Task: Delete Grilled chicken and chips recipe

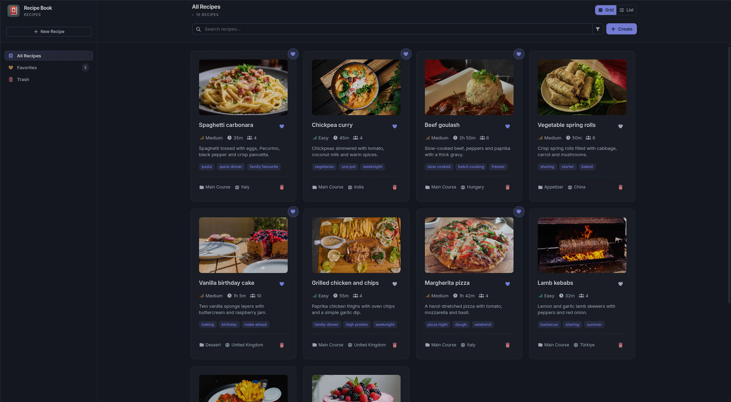Action: (395, 345)
